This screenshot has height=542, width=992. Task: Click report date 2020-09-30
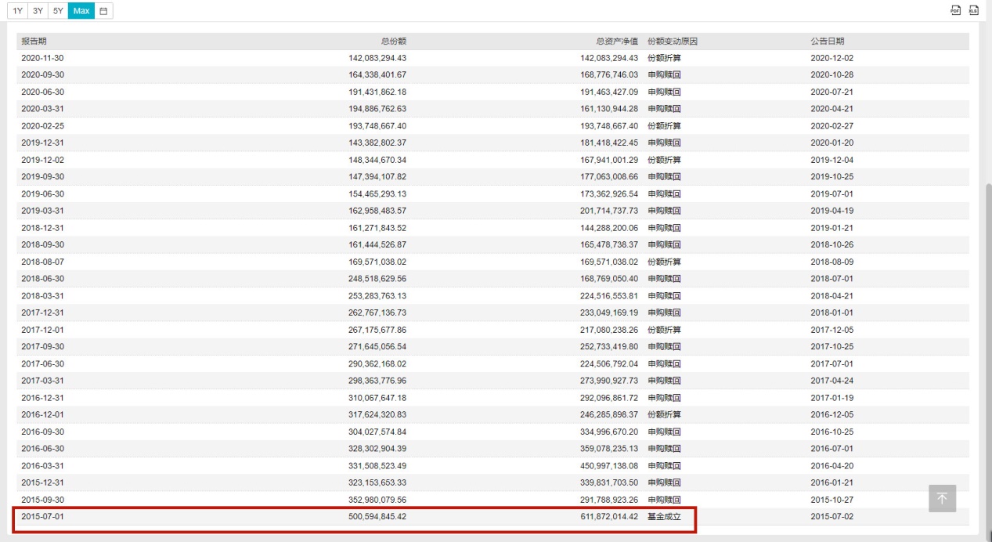point(42,75)
